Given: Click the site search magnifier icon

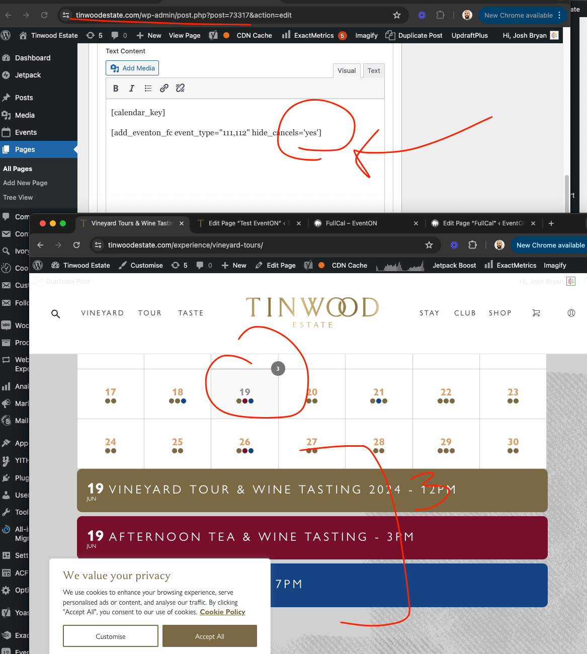Looking at the screenshot, I should click(x=56, y=314).
